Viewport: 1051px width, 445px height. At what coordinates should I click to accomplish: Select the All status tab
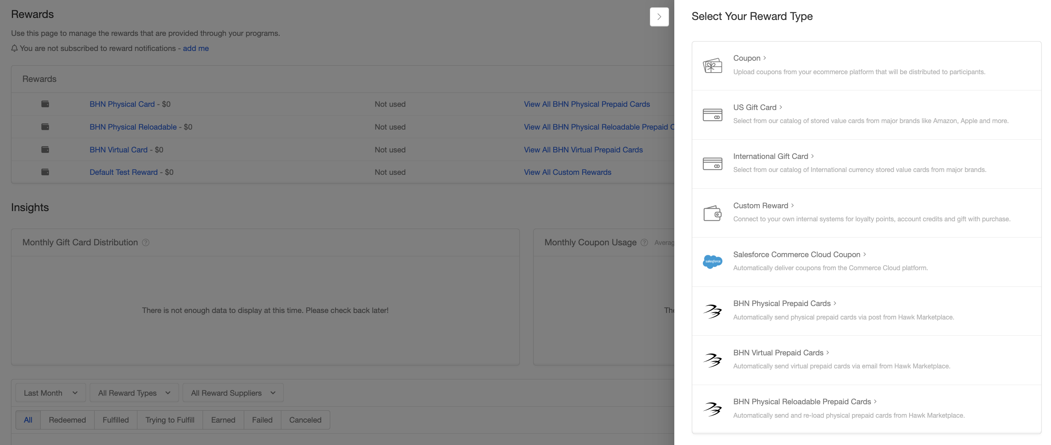[x=28, y=420]
